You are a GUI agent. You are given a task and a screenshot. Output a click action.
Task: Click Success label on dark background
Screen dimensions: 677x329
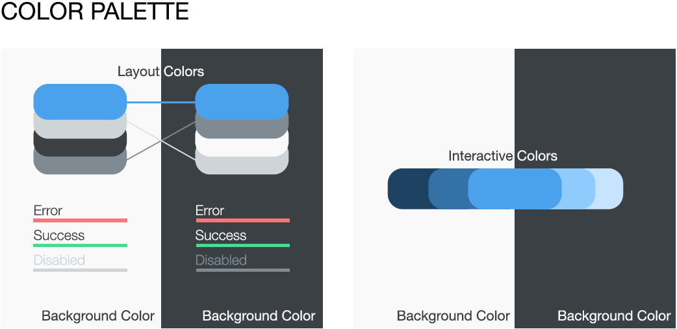221,235
